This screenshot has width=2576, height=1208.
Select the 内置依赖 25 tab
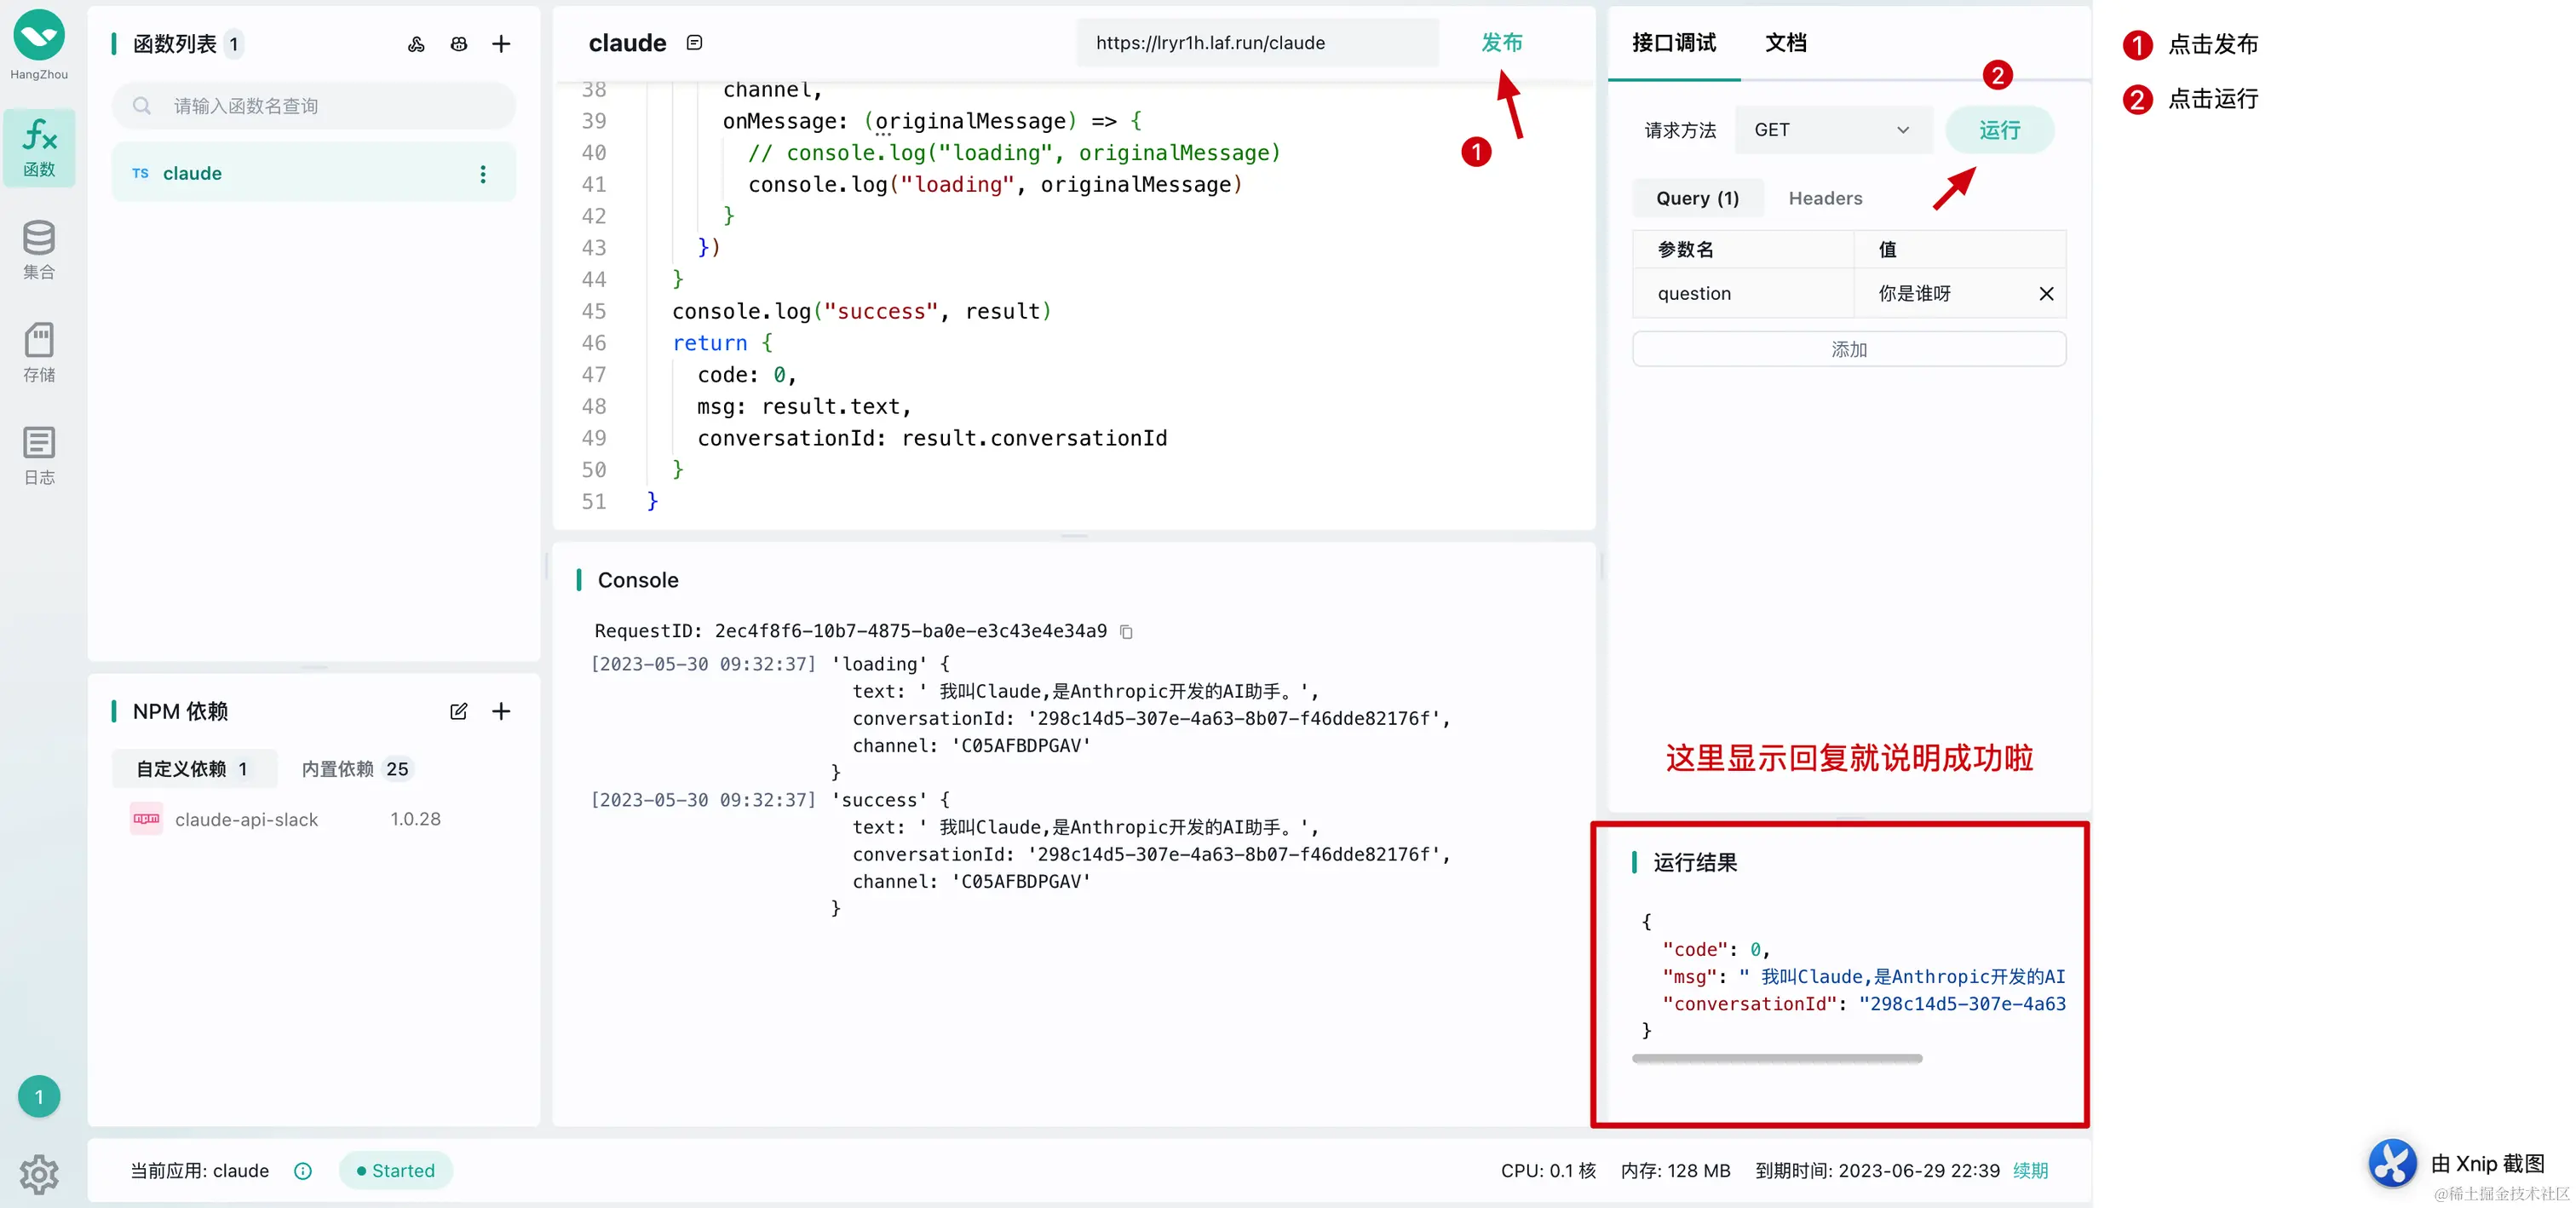(355, 769)
